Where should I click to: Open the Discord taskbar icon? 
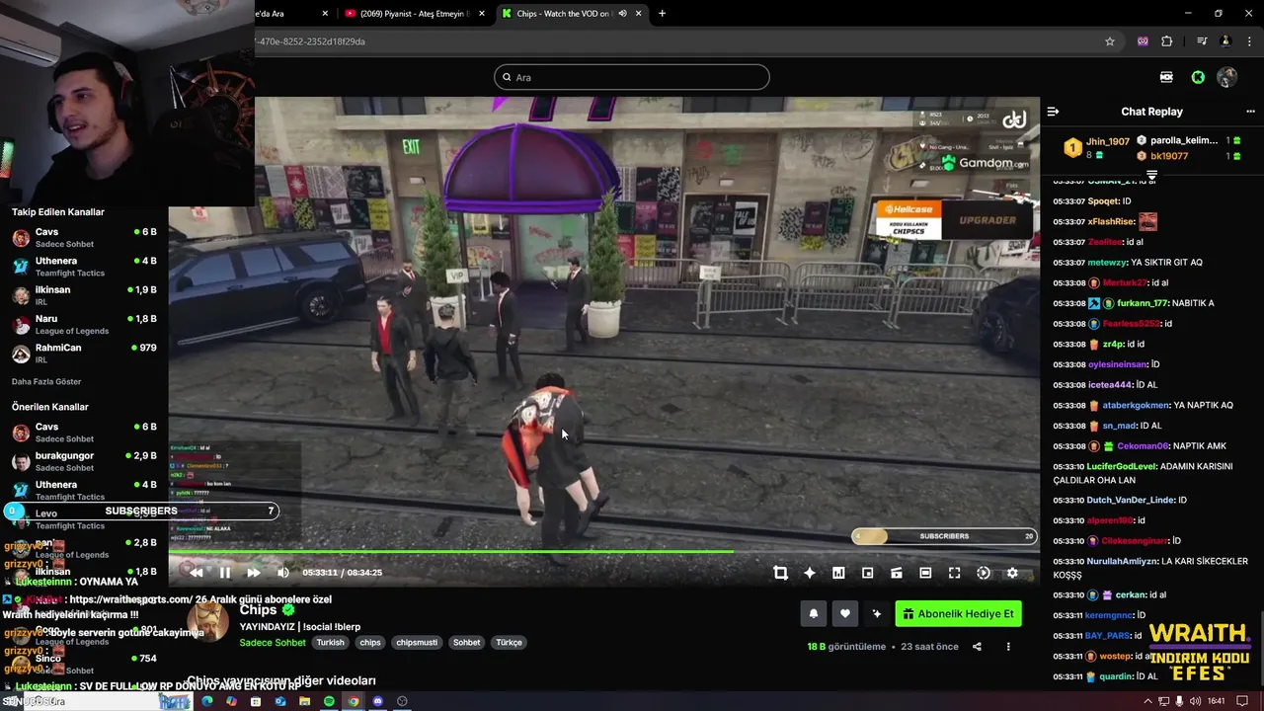[x=377, y=701]
